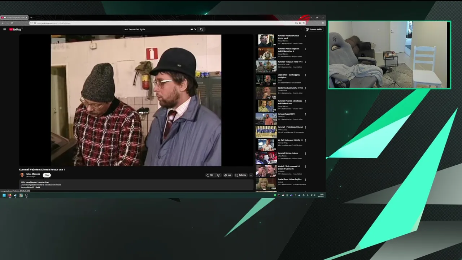Click the Tallenna save button
This screenshot has height=260, width=462.
(x=241, y=175)
